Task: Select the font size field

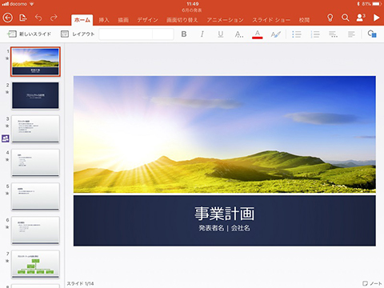Action: [x=163, y=34]
